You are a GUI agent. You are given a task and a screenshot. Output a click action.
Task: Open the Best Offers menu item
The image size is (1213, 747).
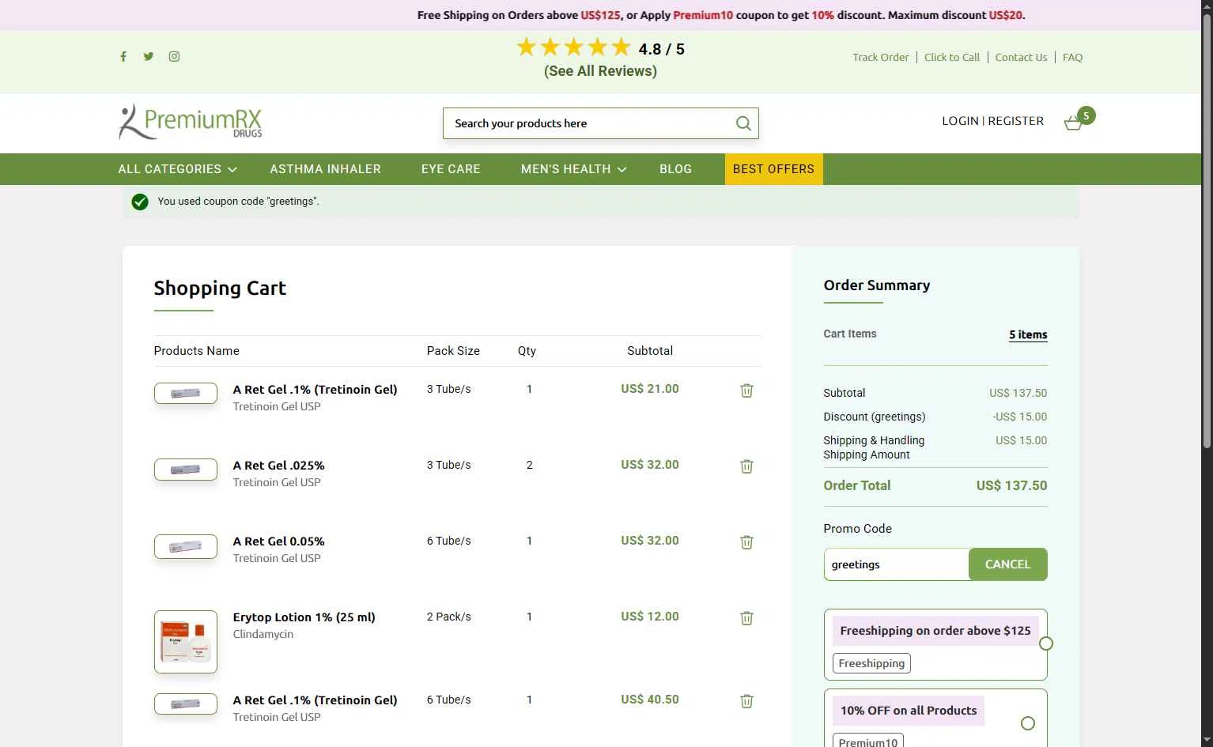(773, 169)
